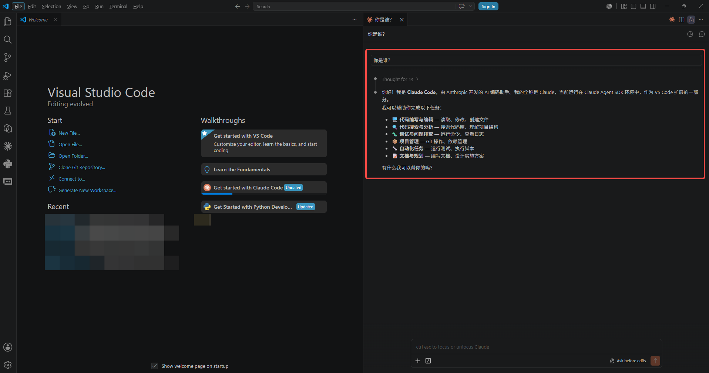Open the Testing flask view
Screen dimensions: 709x373
coord(8,111)
